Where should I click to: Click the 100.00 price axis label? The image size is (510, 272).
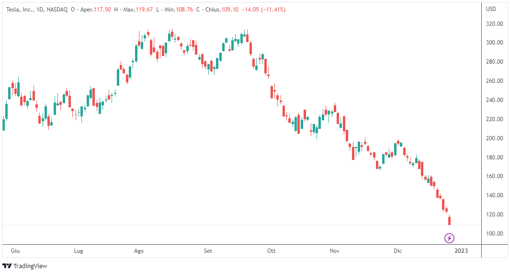495,234
